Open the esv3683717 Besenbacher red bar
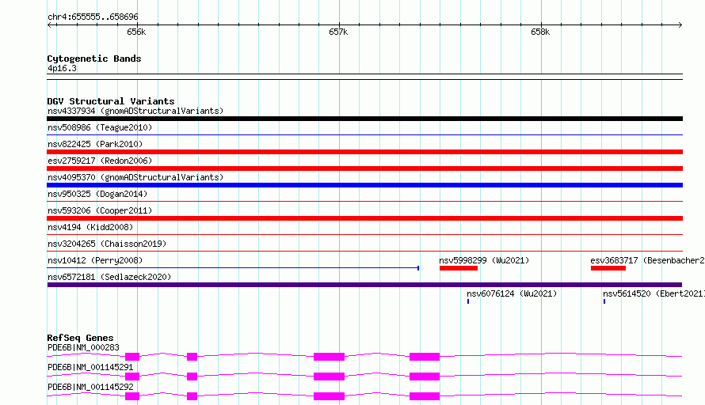Image resolution: width=705 pixels, height=405 pixels. 608,268
